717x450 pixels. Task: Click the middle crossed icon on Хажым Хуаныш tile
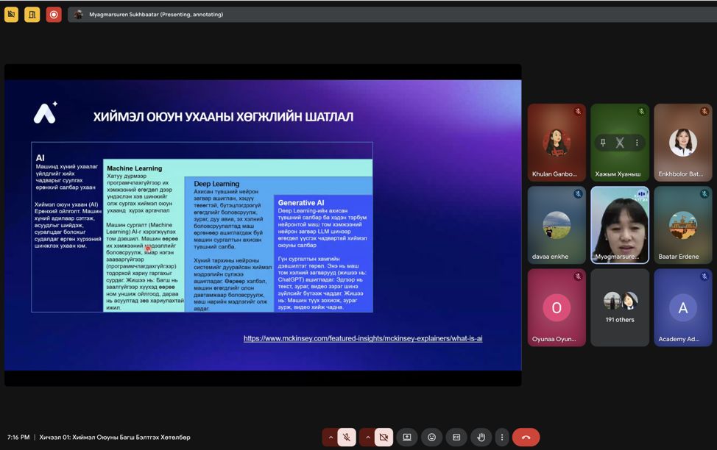(620, 143)
